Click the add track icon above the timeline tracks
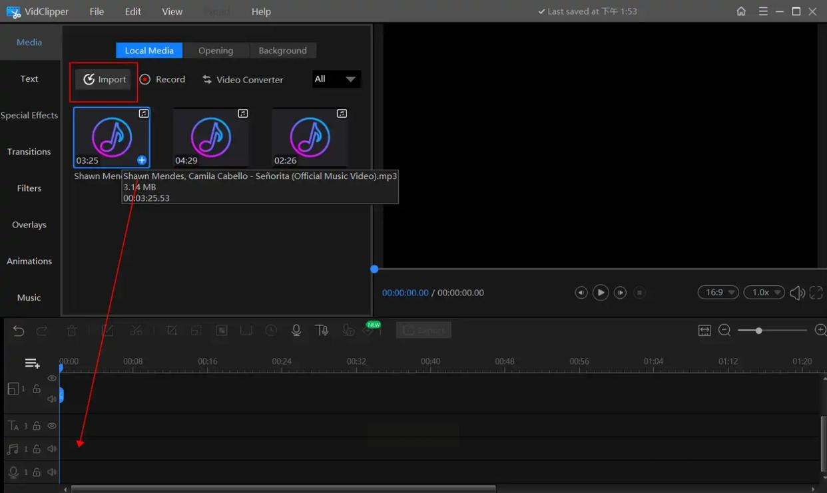 (32, 363)
